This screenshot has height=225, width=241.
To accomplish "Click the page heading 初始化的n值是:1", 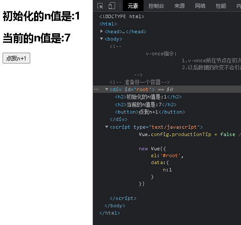I will pos(41,16).
